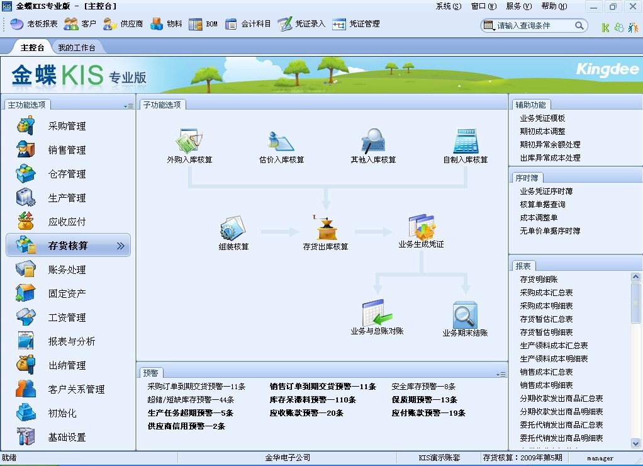Open 组装核算 function icon

point(233,229)
